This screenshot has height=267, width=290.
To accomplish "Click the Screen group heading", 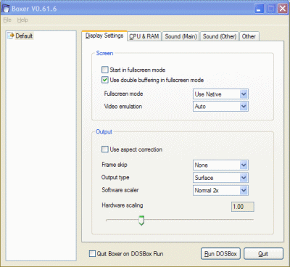I will pos(104,53).
